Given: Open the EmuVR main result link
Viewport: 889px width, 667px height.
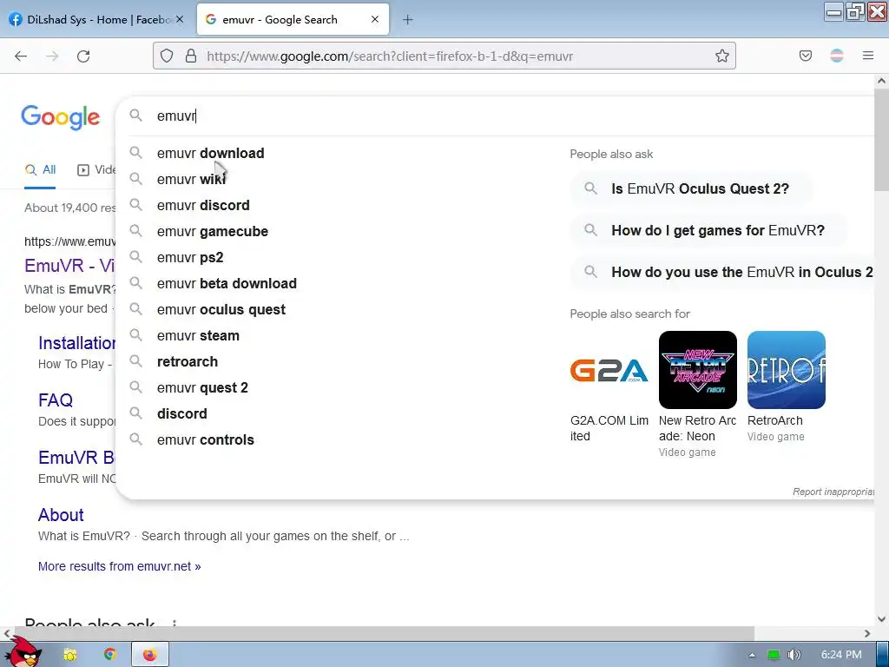Looking at the screenshot, I should pyautogui.click(x=69, y=266).
